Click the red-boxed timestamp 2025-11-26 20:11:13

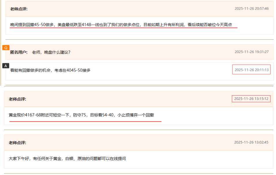(x=251, y=69)
